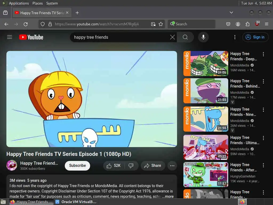Open Ultima... video thumbnail 40:22
273x205 pixels.
tap(206, 147)
